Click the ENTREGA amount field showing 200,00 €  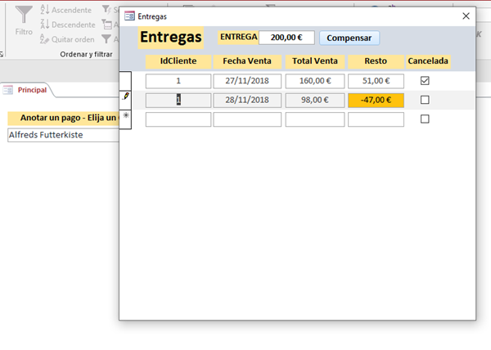(x=286, y=38)
